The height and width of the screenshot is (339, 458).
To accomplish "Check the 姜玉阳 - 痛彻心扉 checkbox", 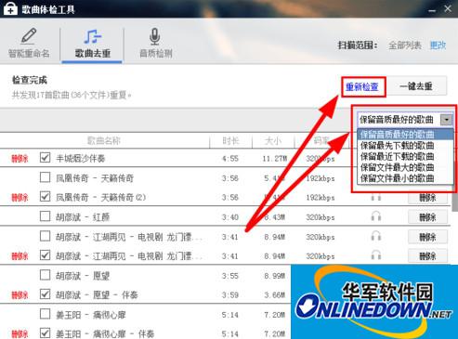I will pyautogui.click(x=46, y=314).
